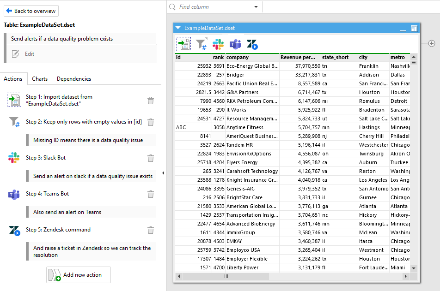Delete Step 5 Zendesk command with trash icon

[x=151, y=230]
